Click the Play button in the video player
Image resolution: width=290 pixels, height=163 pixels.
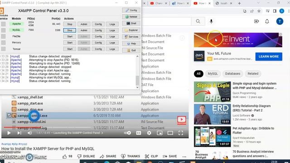pos(9,133)
